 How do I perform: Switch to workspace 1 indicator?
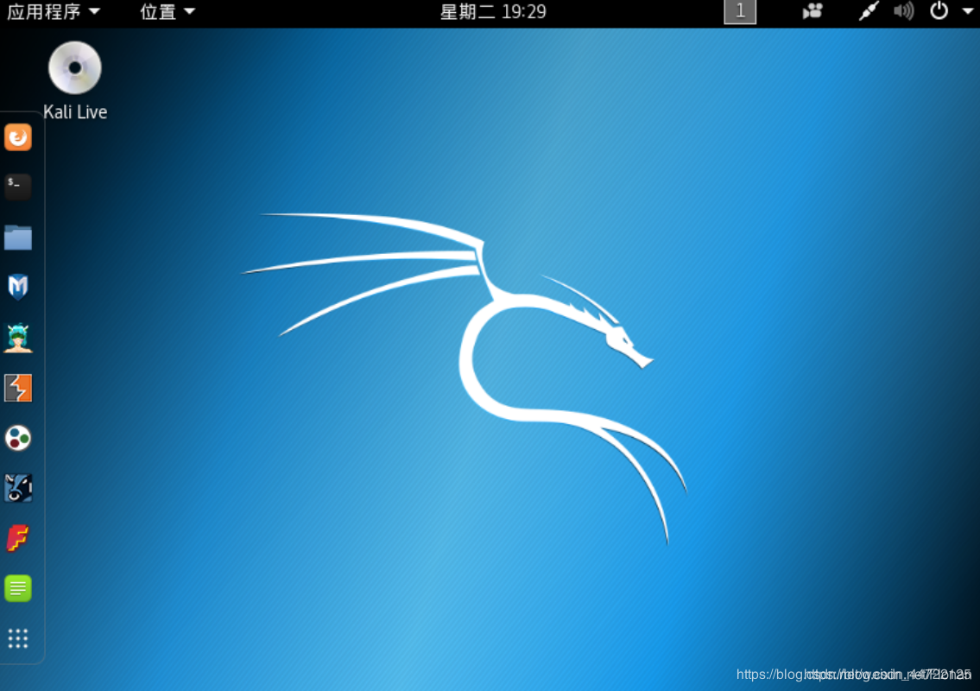point(740,11)
